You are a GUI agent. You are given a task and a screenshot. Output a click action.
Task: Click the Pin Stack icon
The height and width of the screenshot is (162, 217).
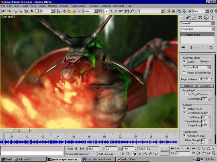pyautogui.click(x=183, y=48)
